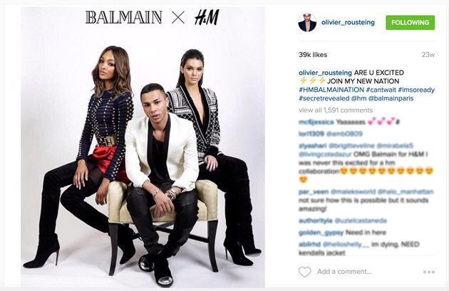Open the olivier_rousteing username in the header
This screenshot has height=291, width=449.
pyautogui.click(x=348, y=22)
